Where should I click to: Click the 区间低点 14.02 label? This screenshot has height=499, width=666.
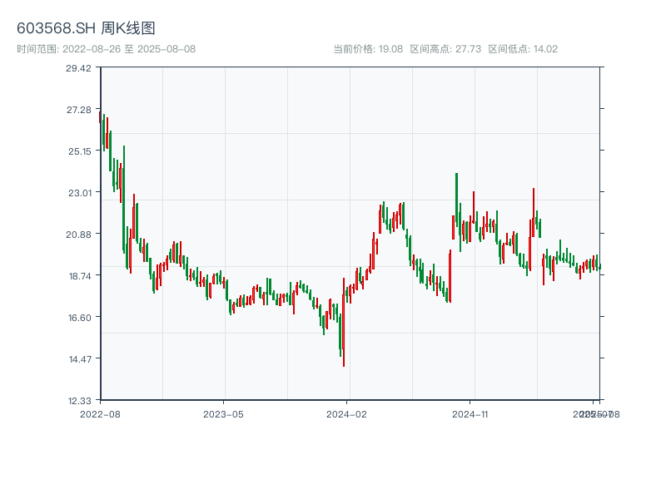pyautogui.click(x=523, y=49)
